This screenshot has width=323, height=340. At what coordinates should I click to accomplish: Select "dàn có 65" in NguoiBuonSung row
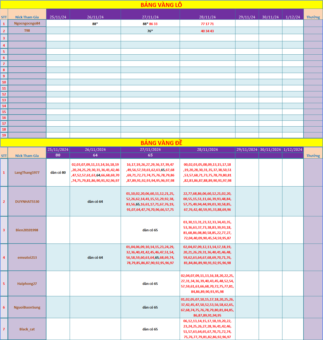pyautogui.click(x=150, y=307)
